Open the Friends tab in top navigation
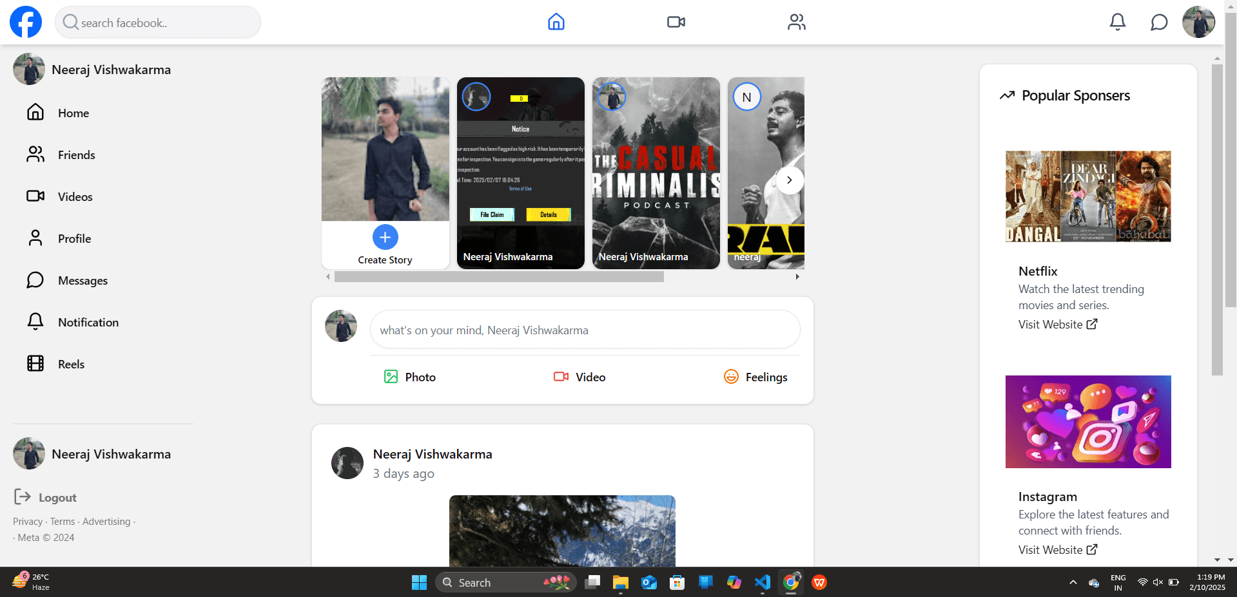1237x597 pixels. click(x=796, y=21)
